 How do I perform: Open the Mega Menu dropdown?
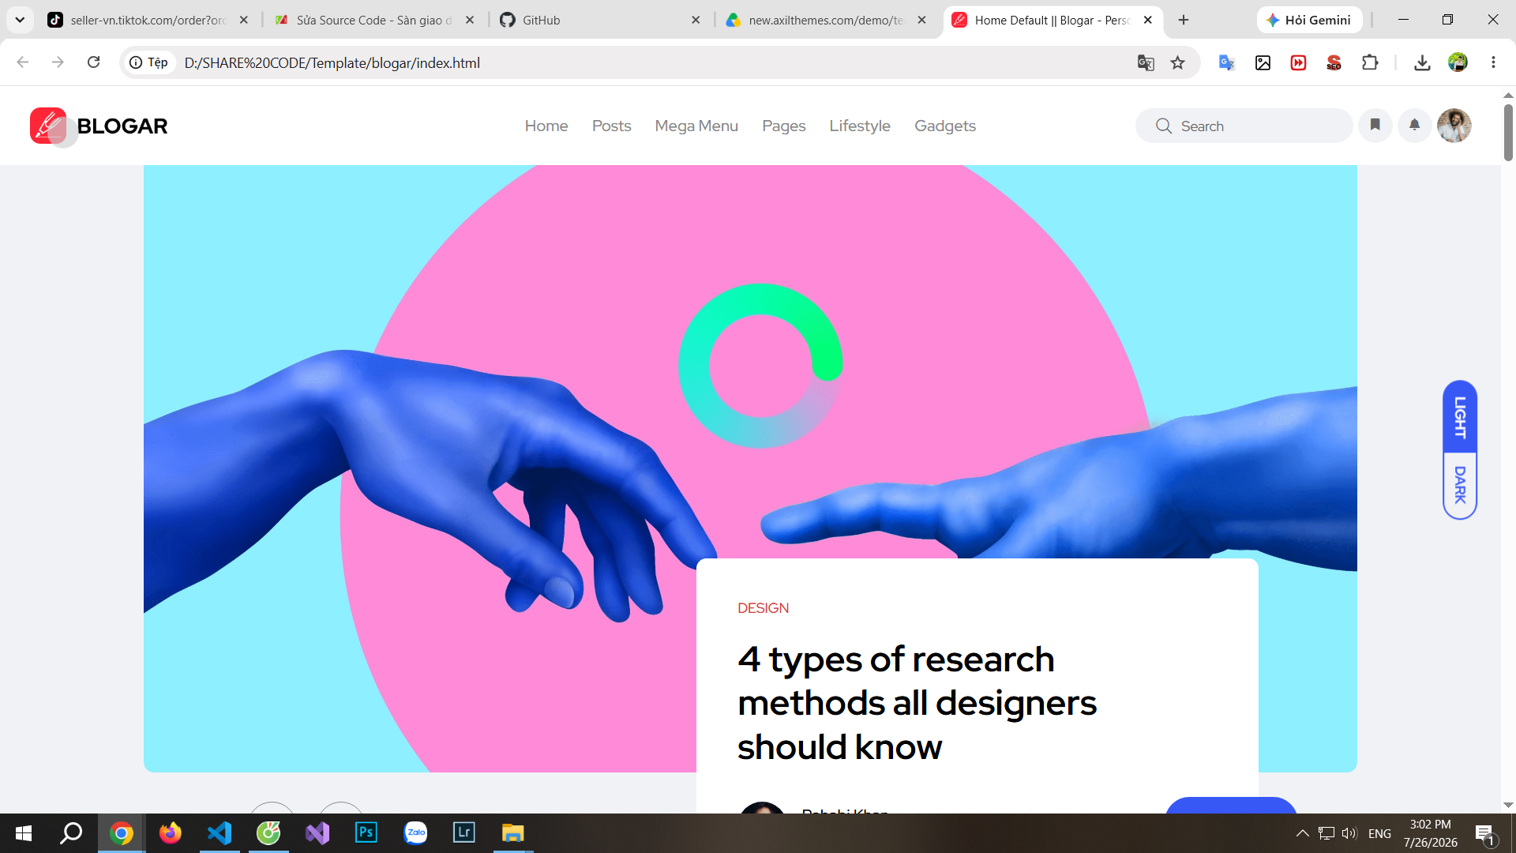point(696,126)
